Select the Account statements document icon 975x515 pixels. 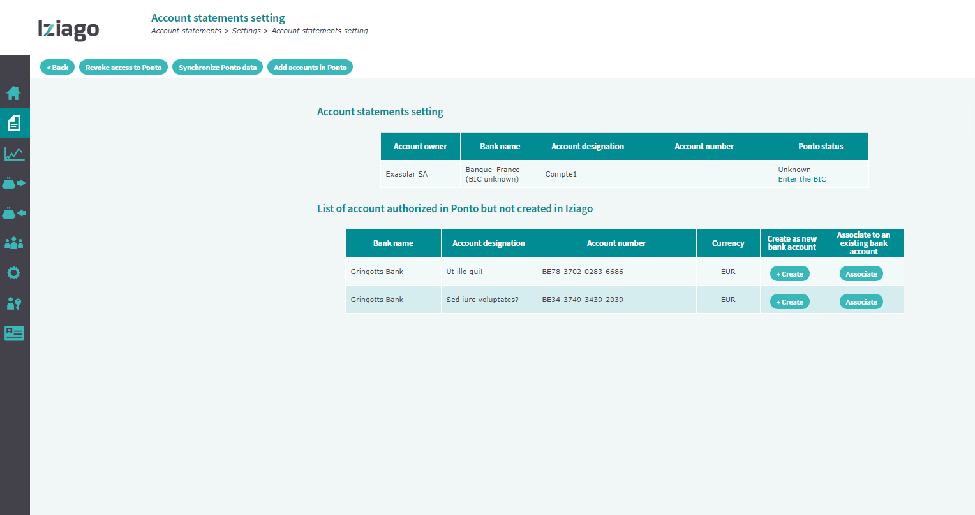tap(14, 123)
